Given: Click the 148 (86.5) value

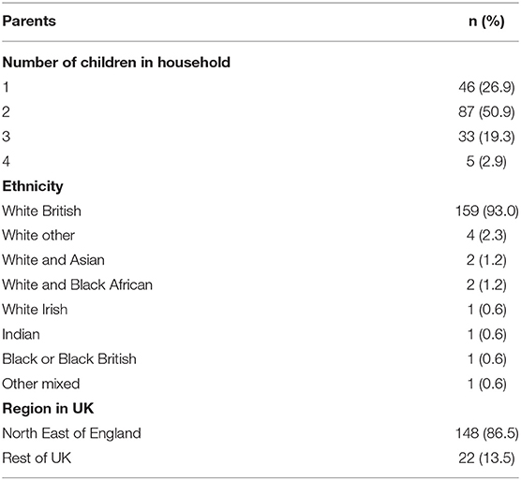Looking at the screenshot, I should [x=486, y=433].
